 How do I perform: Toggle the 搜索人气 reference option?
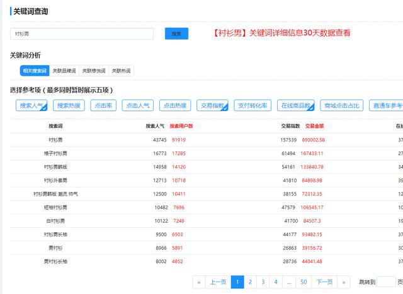coord(31,105)
